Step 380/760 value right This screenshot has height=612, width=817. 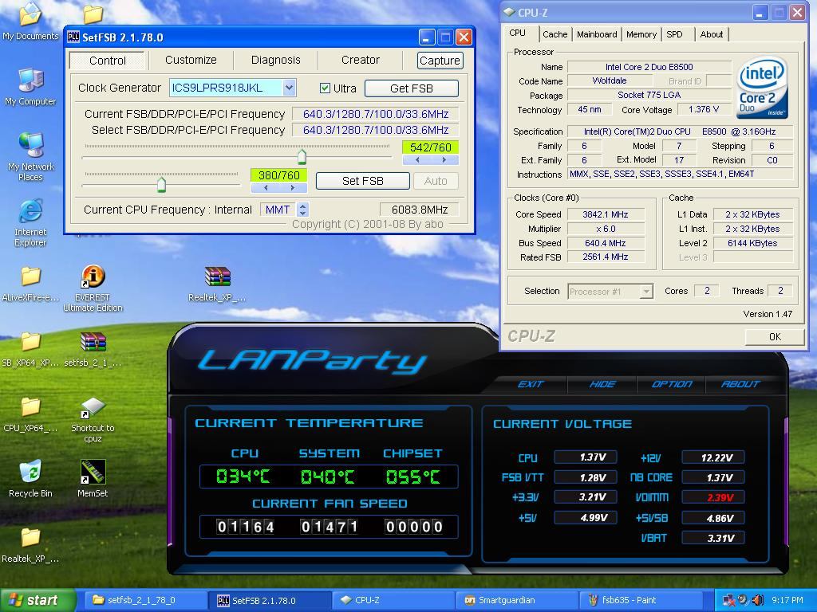tap(292, 188)
